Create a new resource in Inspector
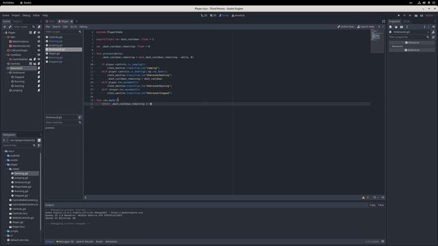The width and height of the screenshot is (438, 246). pyautogui.click(x=391, y=27)
